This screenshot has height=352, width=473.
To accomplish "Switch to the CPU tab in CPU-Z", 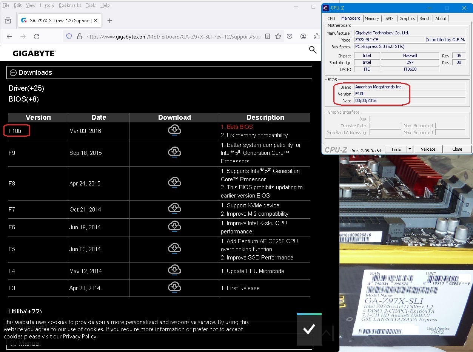I will (331, 19).
